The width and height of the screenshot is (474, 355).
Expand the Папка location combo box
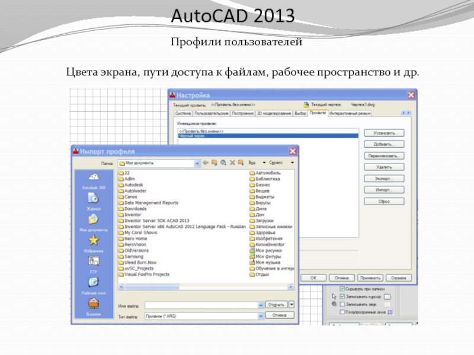click(197, 163)
